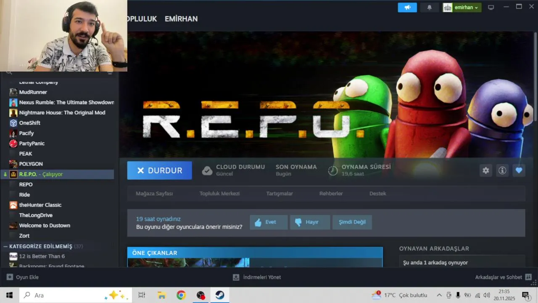Click the OYNAMA SÜRESİ clock icon
538x303 pixels.
click(333, 170)
